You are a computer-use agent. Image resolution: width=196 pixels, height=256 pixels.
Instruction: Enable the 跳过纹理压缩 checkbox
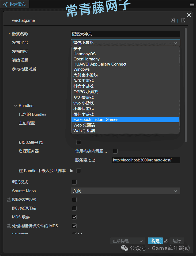point(74,208)
